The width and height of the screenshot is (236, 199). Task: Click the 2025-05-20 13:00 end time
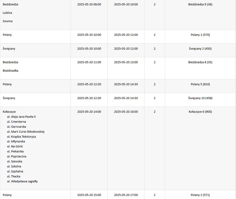126,62
